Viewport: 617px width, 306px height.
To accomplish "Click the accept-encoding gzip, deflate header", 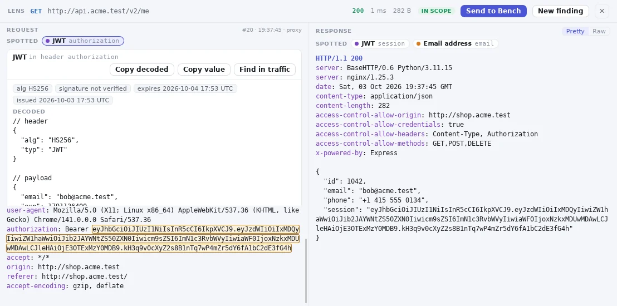I will [x=65, y=286].
